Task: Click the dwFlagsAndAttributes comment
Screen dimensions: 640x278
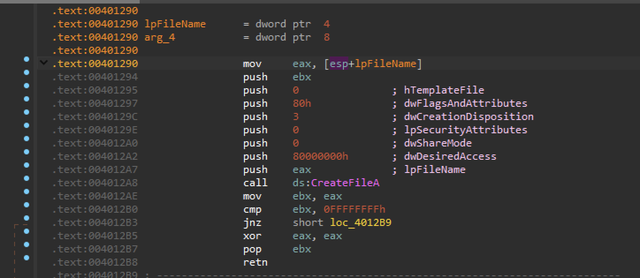Action: [466, 103]
